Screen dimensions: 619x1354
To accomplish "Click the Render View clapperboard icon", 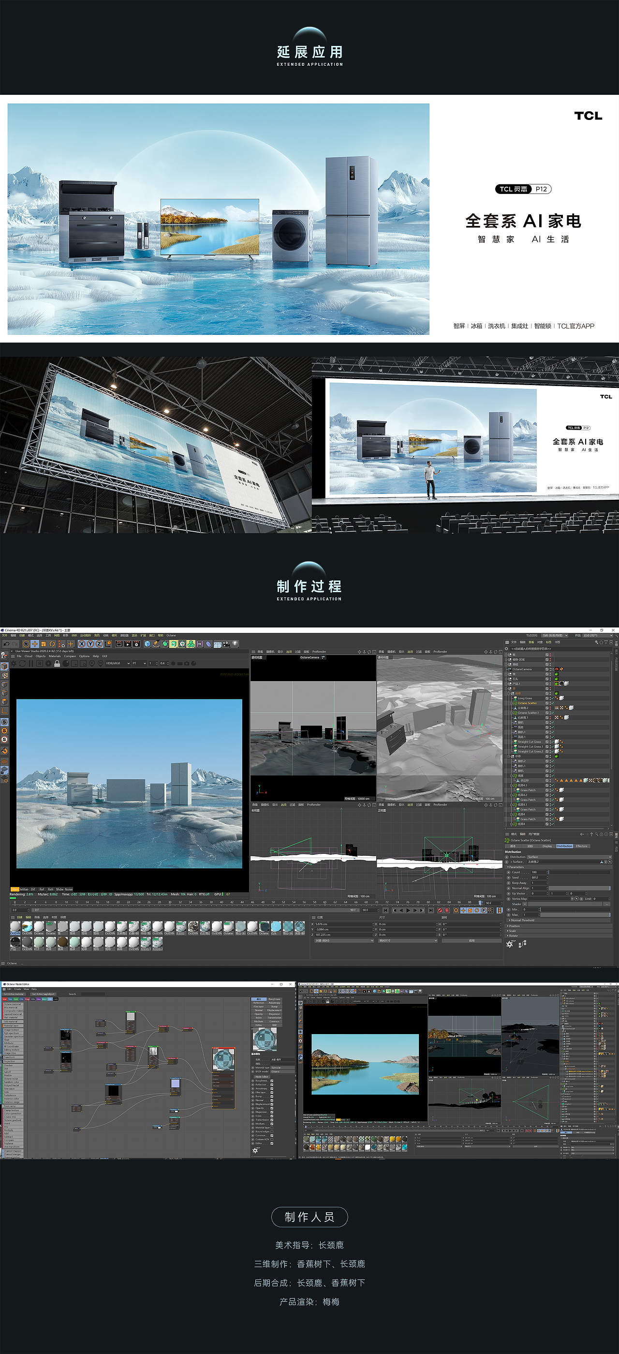I will coord(118,644).
